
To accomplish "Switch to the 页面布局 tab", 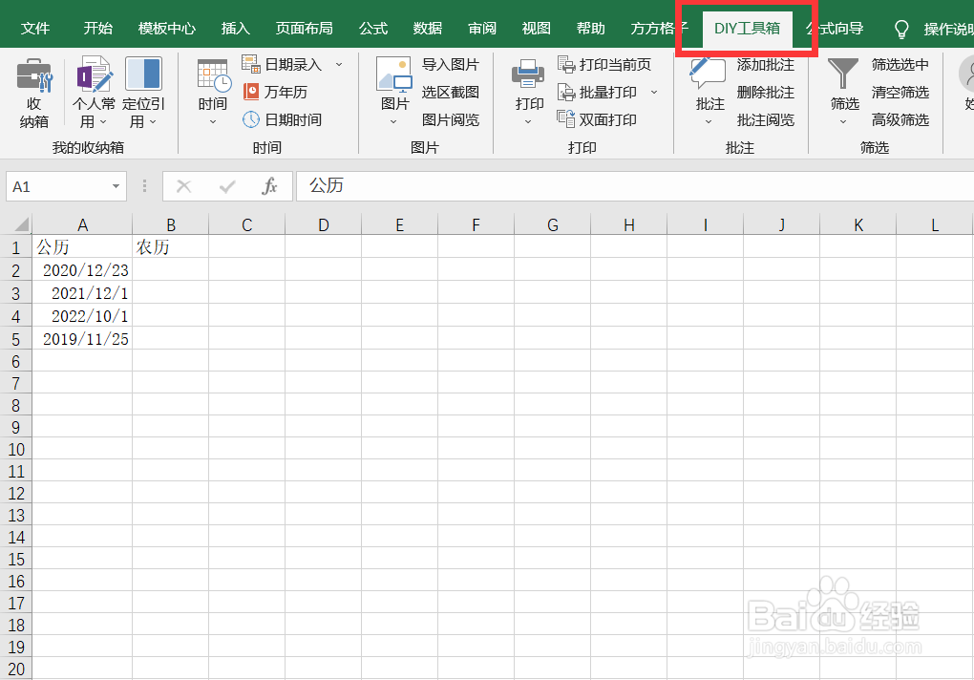I will [x=305, y=29].
